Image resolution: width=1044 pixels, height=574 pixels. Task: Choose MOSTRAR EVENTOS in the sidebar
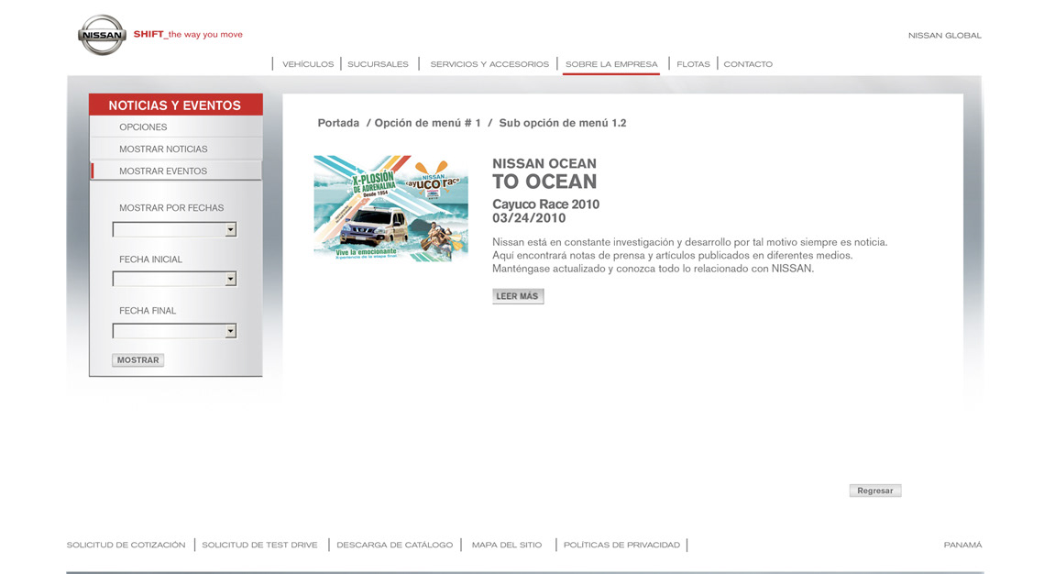click(x=176, y=171)
